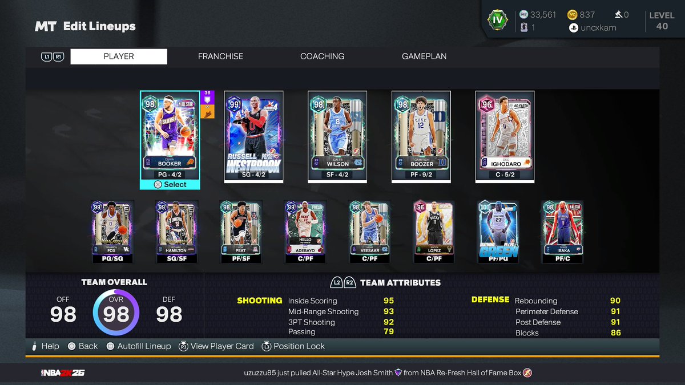685x385 pixels.
Task: Click the OFF 98 rating
Action: coord(63,310)
